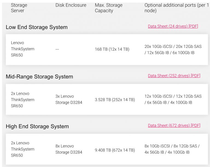Click the 3x Lenovo Storage D3284 enclosure cell
Viewport: 210px width, 167px height.
tap(69, 99)
